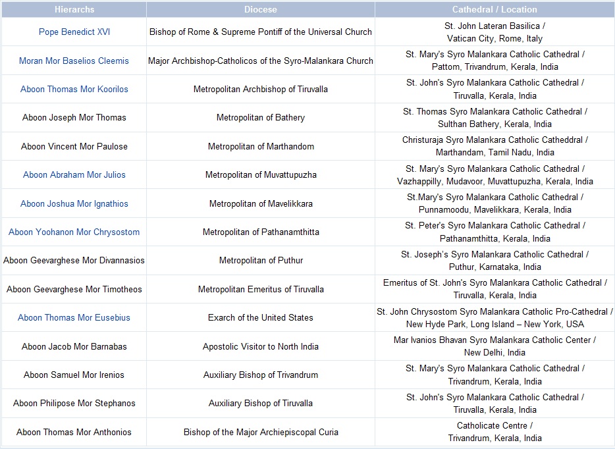Select the Metropolitan of Marthandom entry
Screen dimensions: 615x449
(x=261, y=146)
